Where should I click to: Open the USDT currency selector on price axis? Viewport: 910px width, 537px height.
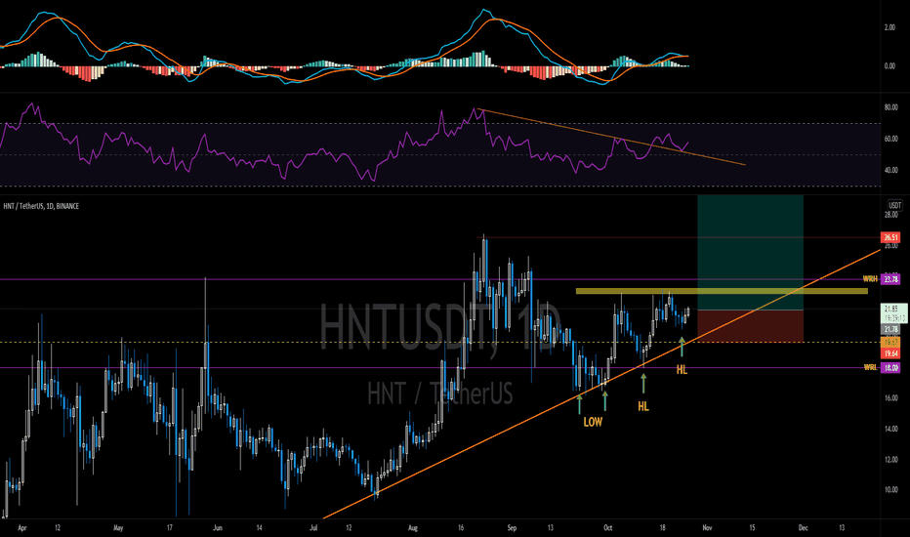[895, 205]
